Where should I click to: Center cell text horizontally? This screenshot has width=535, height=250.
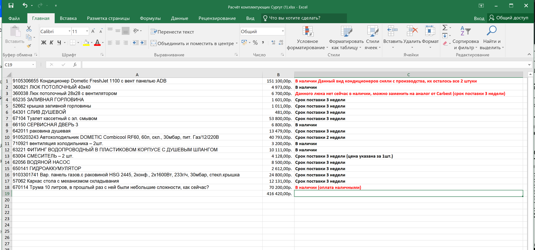point(118,43)
